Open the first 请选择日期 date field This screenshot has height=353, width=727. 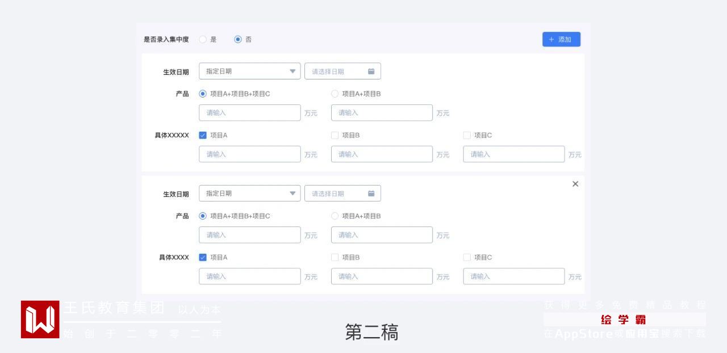(336, 72)
